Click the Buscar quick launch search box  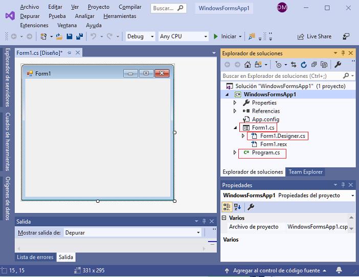(168, 8)
